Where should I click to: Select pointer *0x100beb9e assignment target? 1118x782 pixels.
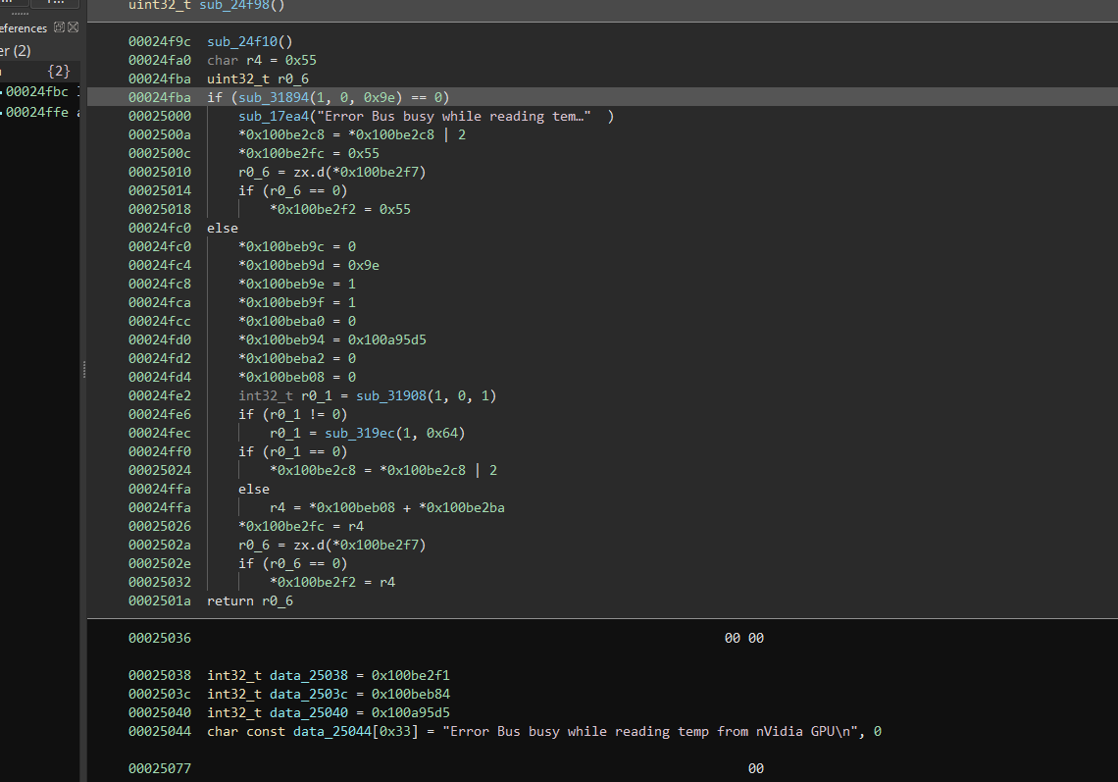click(281, 284)
